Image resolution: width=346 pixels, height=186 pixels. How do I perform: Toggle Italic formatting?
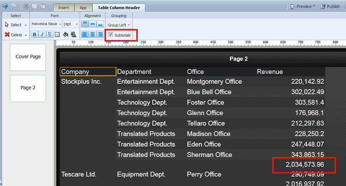[42, 35]
